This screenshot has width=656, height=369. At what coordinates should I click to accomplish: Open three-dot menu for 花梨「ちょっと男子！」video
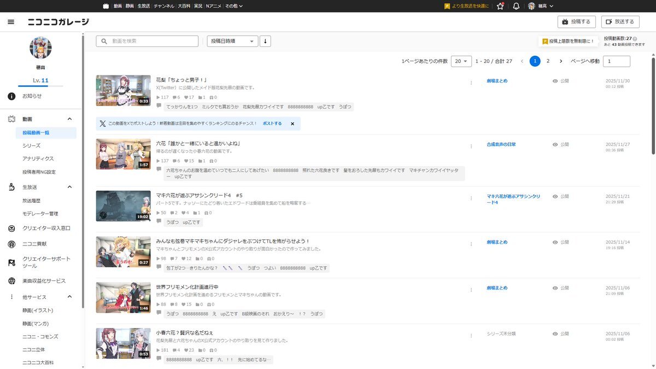pos(471,83)
